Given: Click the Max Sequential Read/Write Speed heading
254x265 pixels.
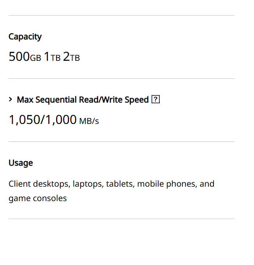Looking at the screenshot, I should (83, 100).
